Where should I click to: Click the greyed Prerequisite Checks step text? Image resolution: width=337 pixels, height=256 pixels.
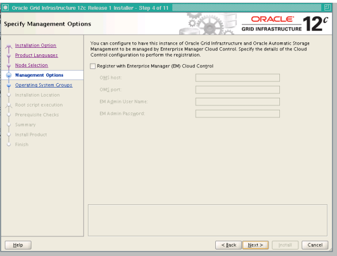point(37,115)
